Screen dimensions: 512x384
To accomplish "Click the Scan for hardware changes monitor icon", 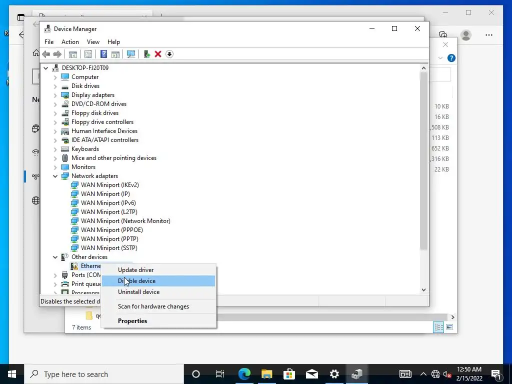I will [x=131, y=54].
